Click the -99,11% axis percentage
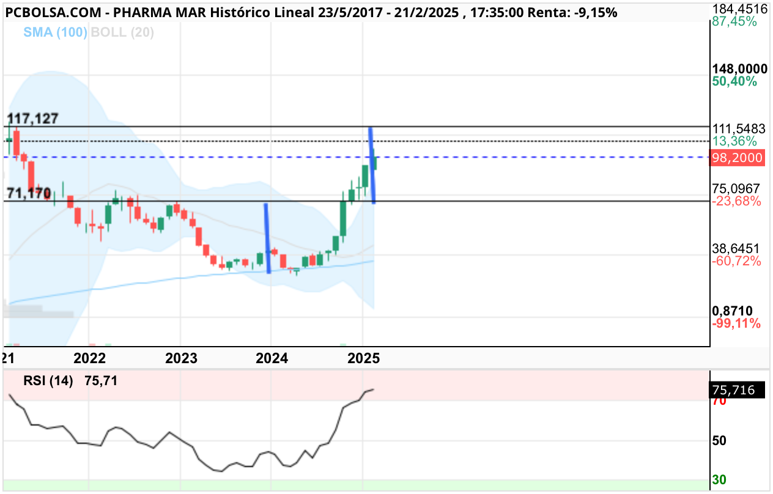Screen dimensions: 773x494 coord(736,323)
